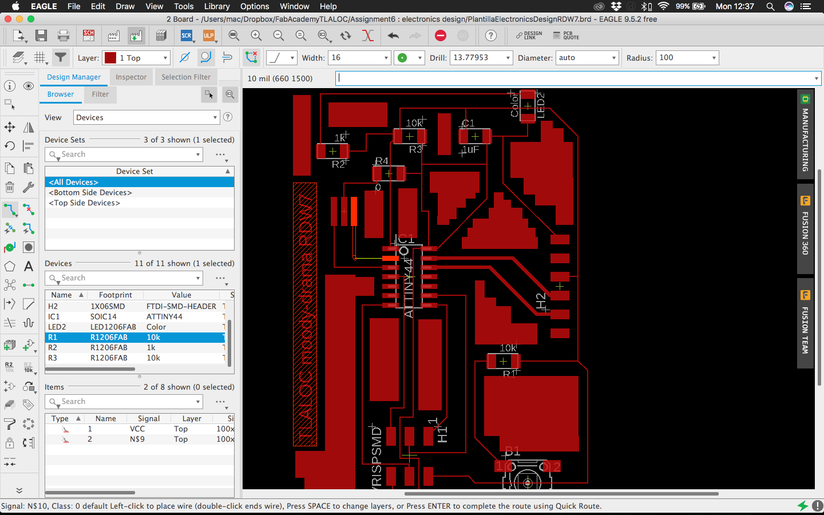Open the ULP user language program icon

click(x=208, y=35)
